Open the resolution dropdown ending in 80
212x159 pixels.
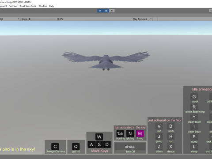point(10,19)
